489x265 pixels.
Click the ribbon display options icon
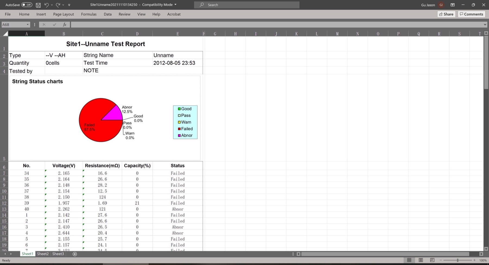pos(453,5)
